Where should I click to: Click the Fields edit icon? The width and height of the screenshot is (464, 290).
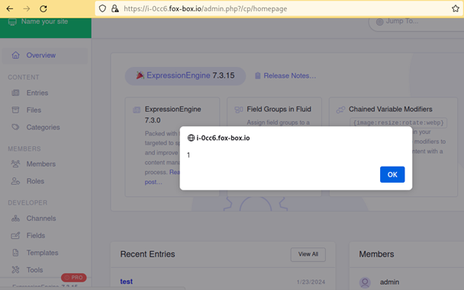15,235
